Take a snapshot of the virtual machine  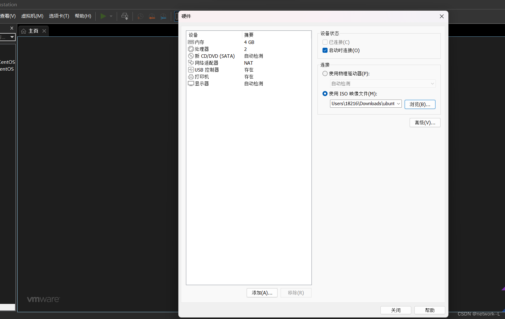[140, 16]
